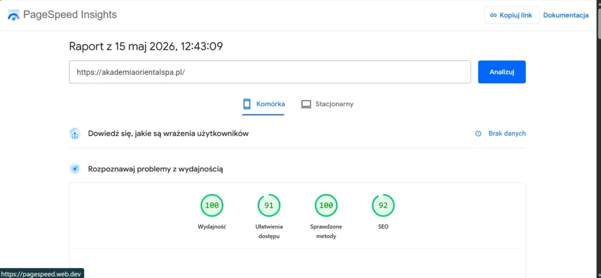Click the heading Rozpoznawaj problemy z wydajnością
This screenshot has width=601, height=278.
coord(156,169)
